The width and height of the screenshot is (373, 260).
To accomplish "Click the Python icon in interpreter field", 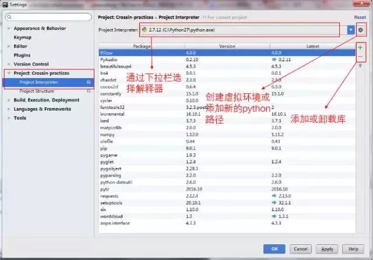I will tap(145, 30).
